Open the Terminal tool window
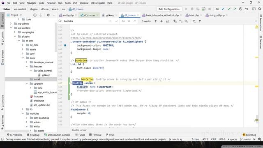The image size is (263, 148). 95,135
